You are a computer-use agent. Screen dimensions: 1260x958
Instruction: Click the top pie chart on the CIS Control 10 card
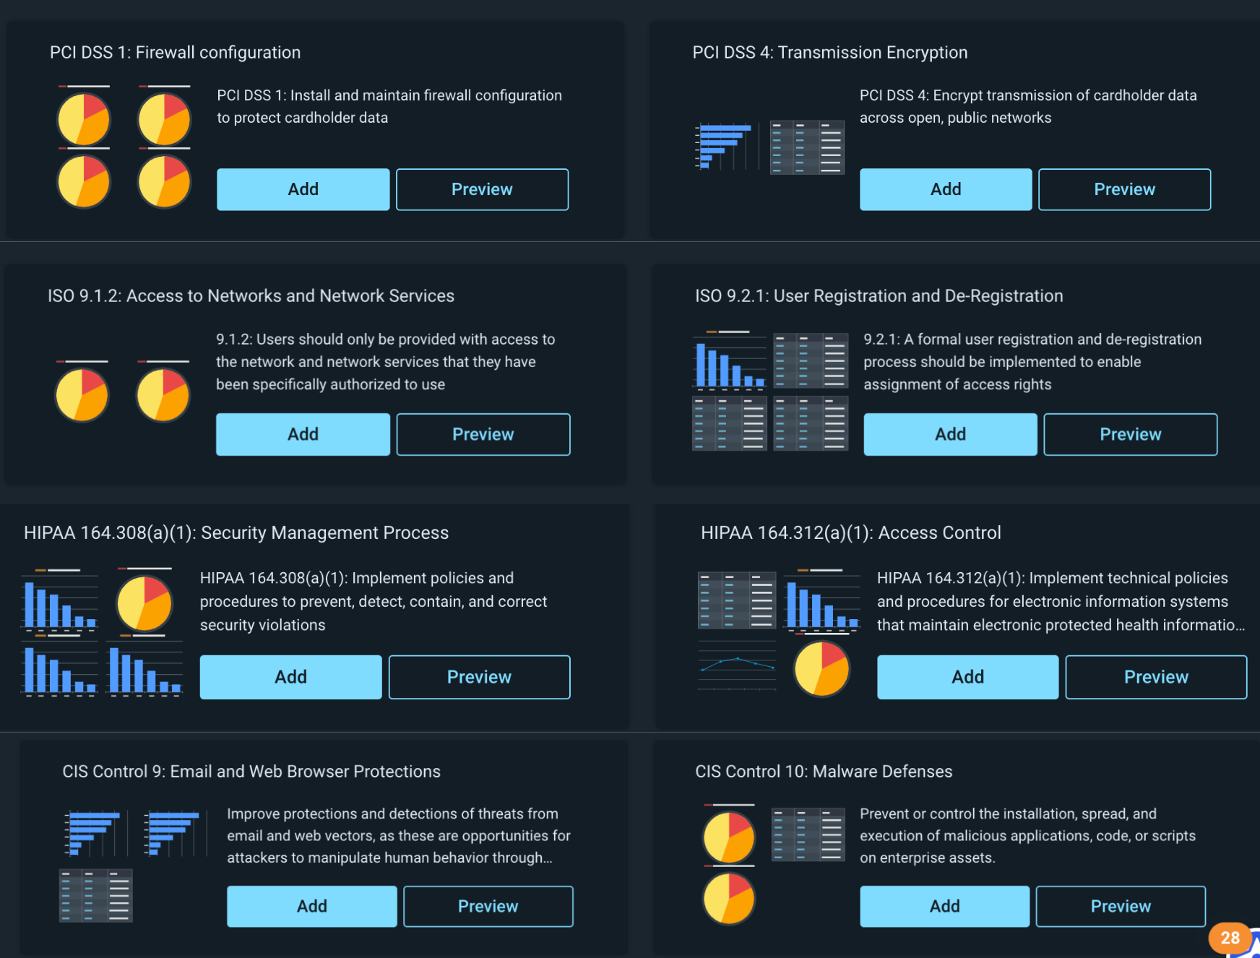pyautogui.click(x=728, y=838)
